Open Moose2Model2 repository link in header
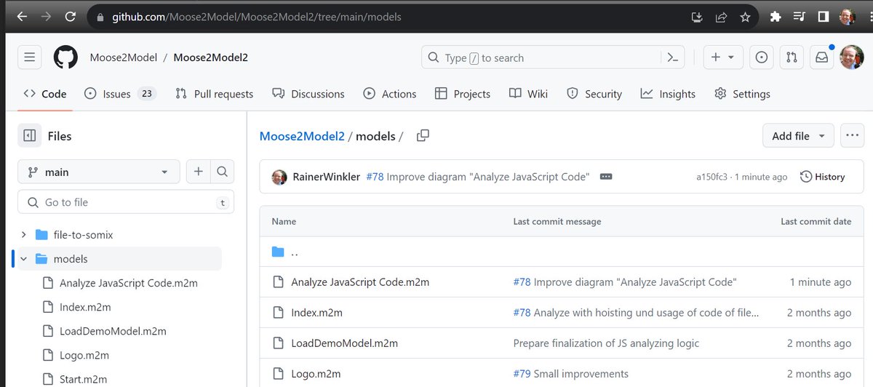The height and width of the screenshot is (387, 873). (x=210, y=57)
